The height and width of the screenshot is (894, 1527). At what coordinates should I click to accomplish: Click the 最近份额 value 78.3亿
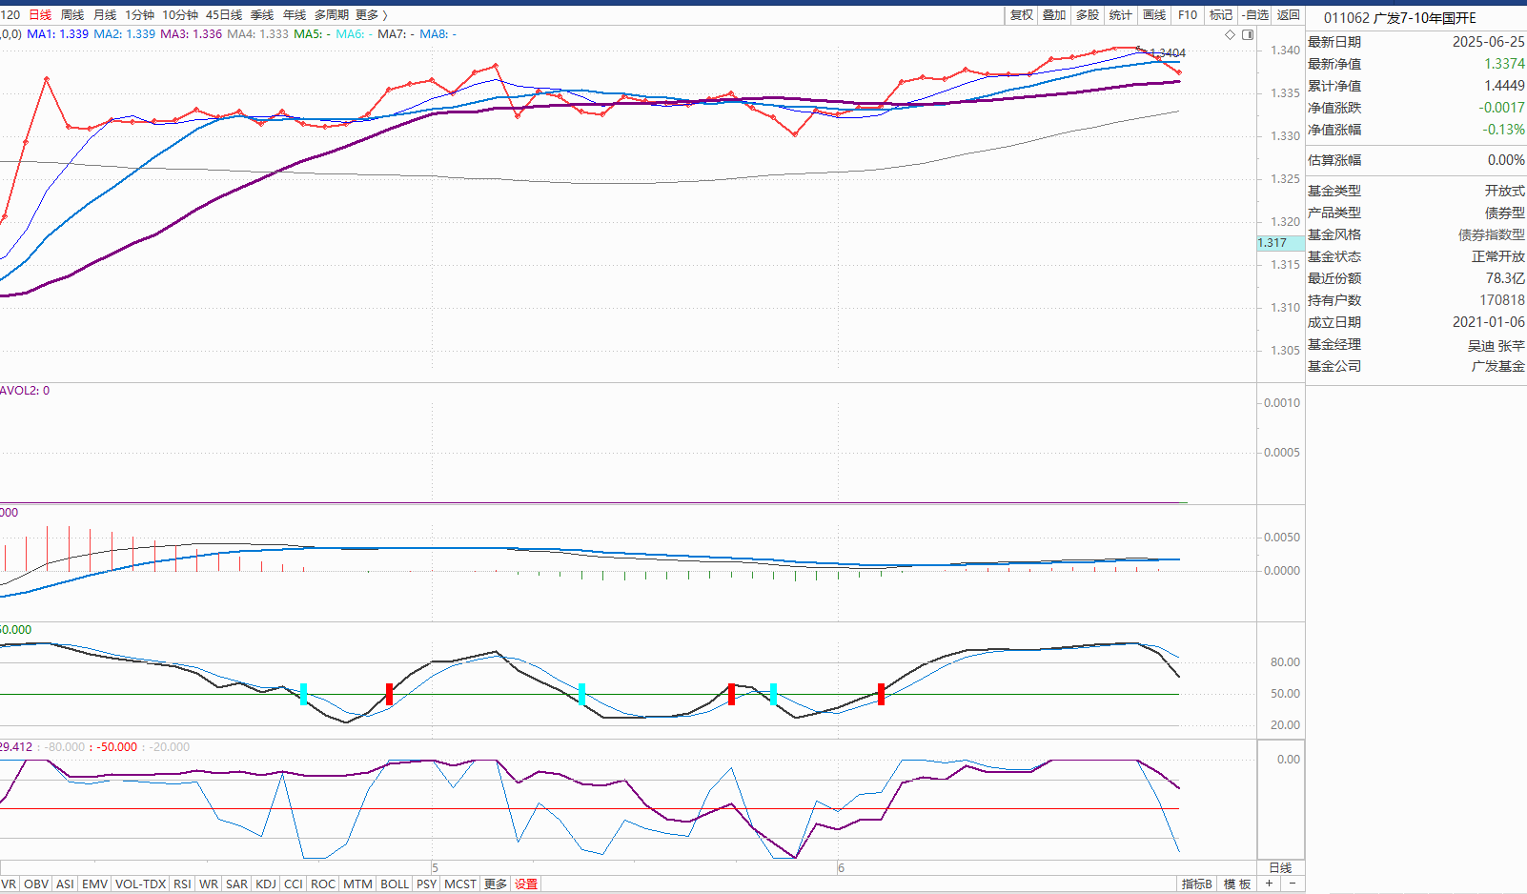[1505, 278]
